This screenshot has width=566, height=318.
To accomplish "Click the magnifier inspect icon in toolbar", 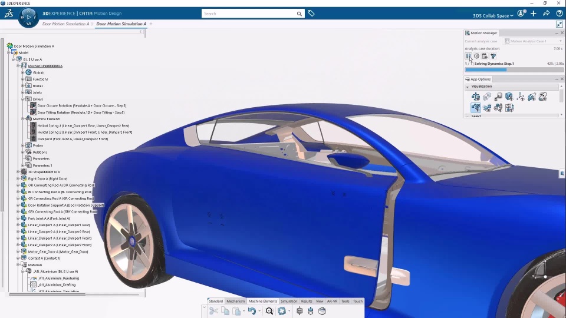I will click(269, 311).
